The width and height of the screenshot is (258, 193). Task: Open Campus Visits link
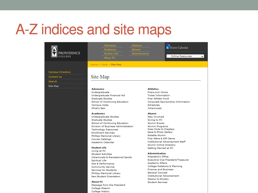(100, 105)
